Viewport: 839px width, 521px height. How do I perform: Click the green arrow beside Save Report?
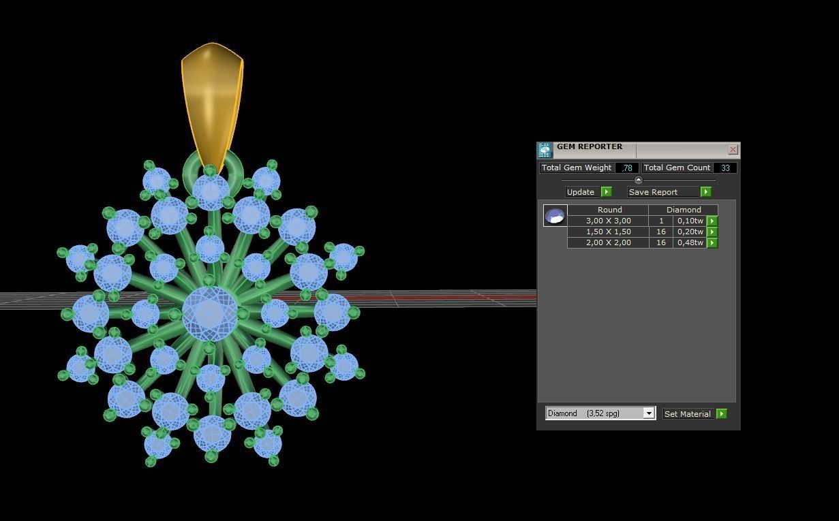point(706,192)
